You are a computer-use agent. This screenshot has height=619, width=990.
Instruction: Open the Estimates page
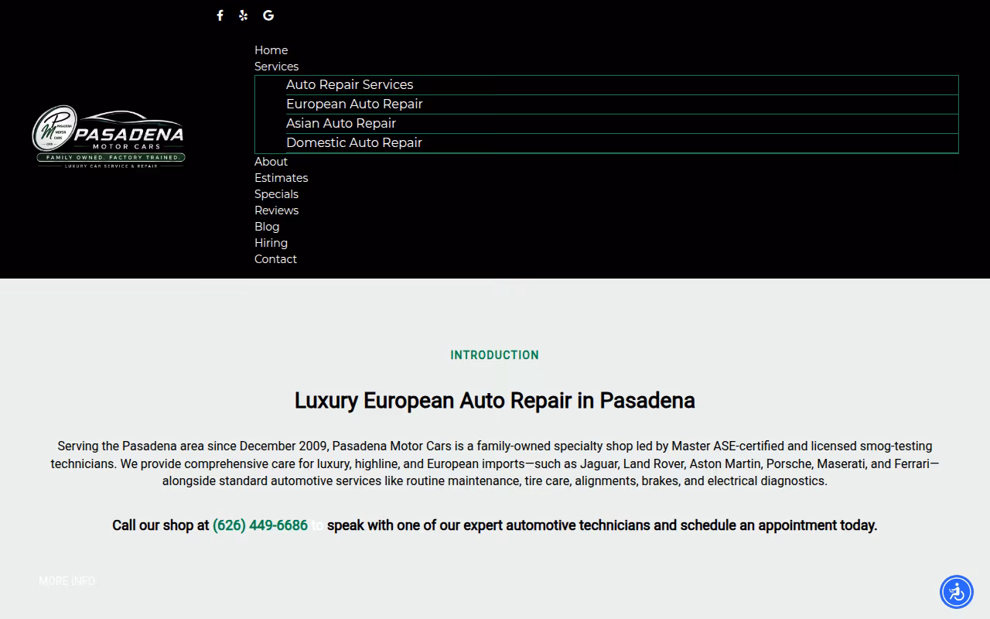point(281,178)
